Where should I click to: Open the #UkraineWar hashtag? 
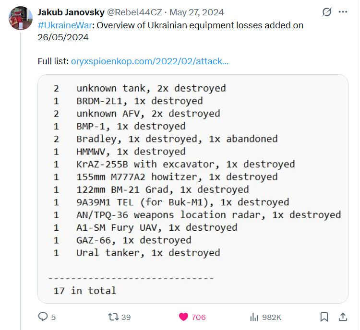(x=65, y=25)
